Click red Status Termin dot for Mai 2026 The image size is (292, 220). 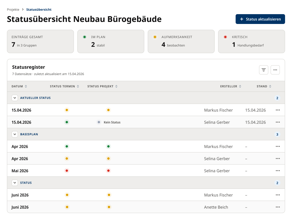[x=67, y=171]
